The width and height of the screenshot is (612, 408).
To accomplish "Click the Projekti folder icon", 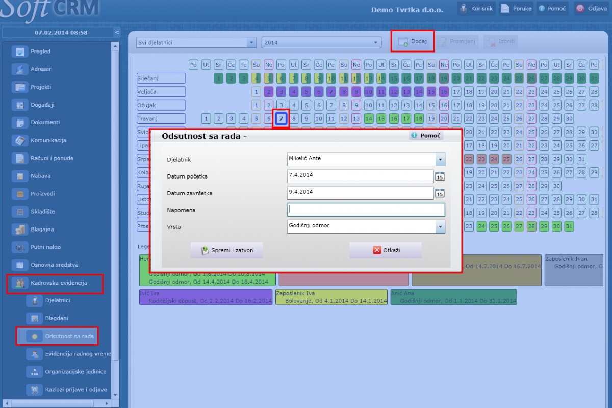I will click(x=20, y=87).
